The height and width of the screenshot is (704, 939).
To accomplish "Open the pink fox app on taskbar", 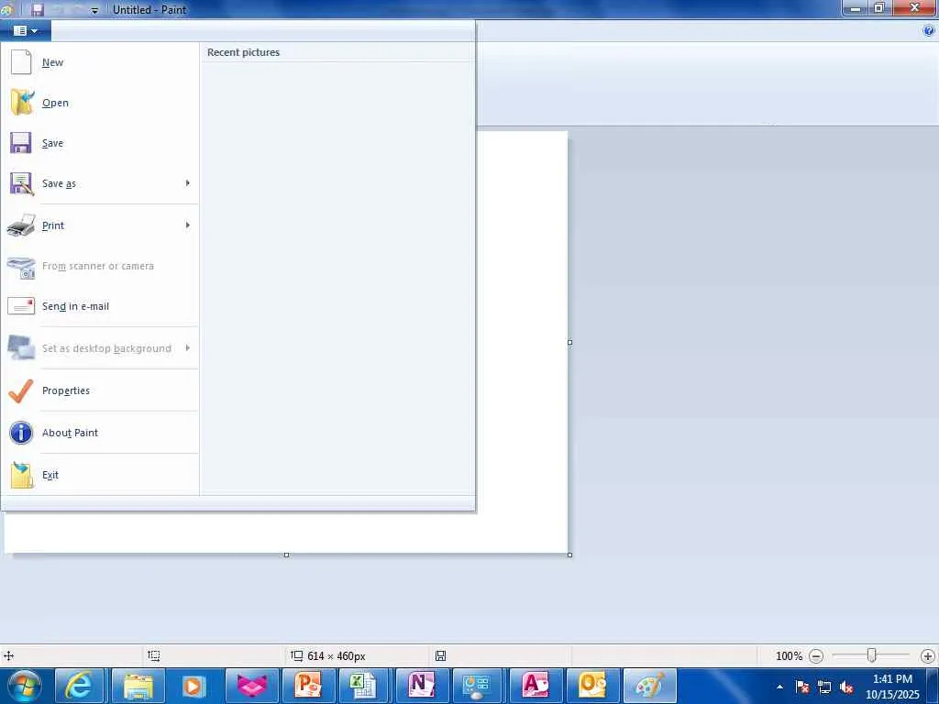I will (x=251, y=686).
